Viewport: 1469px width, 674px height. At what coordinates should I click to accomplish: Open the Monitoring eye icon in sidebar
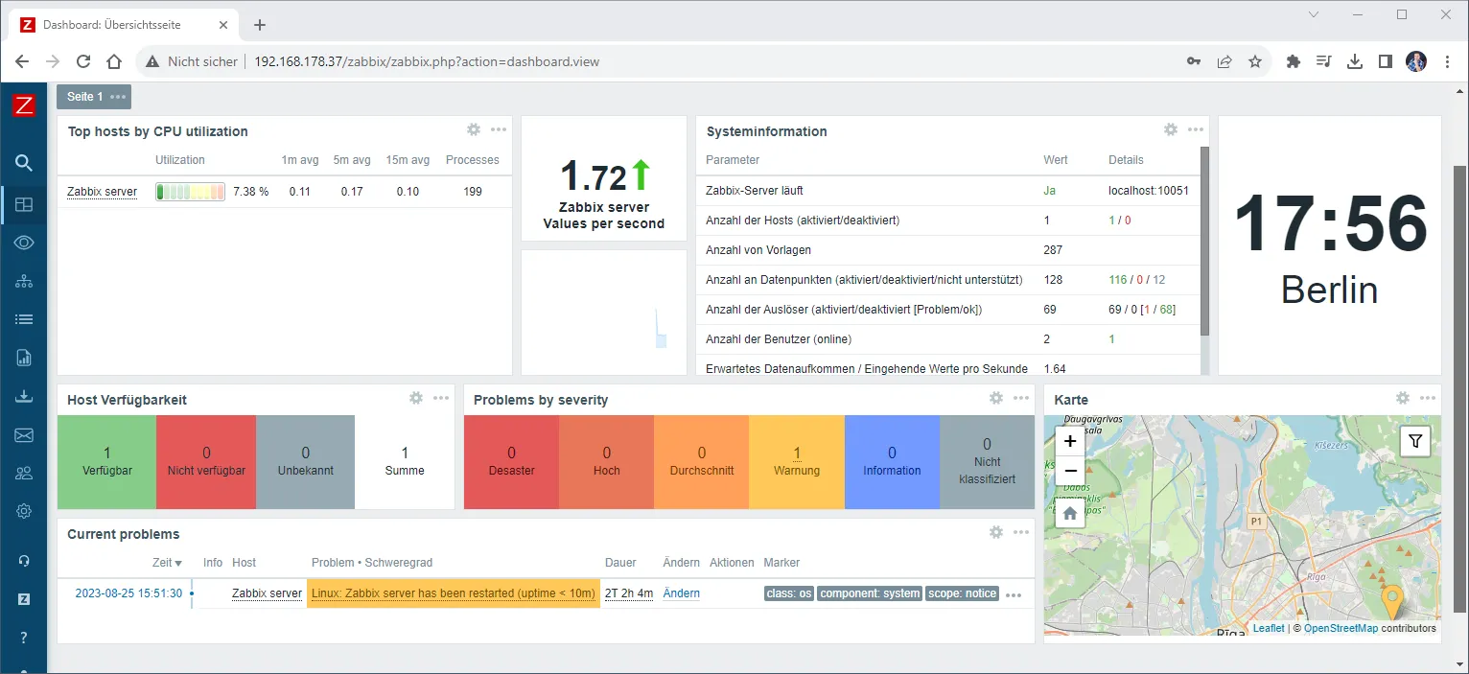[24, 243]
